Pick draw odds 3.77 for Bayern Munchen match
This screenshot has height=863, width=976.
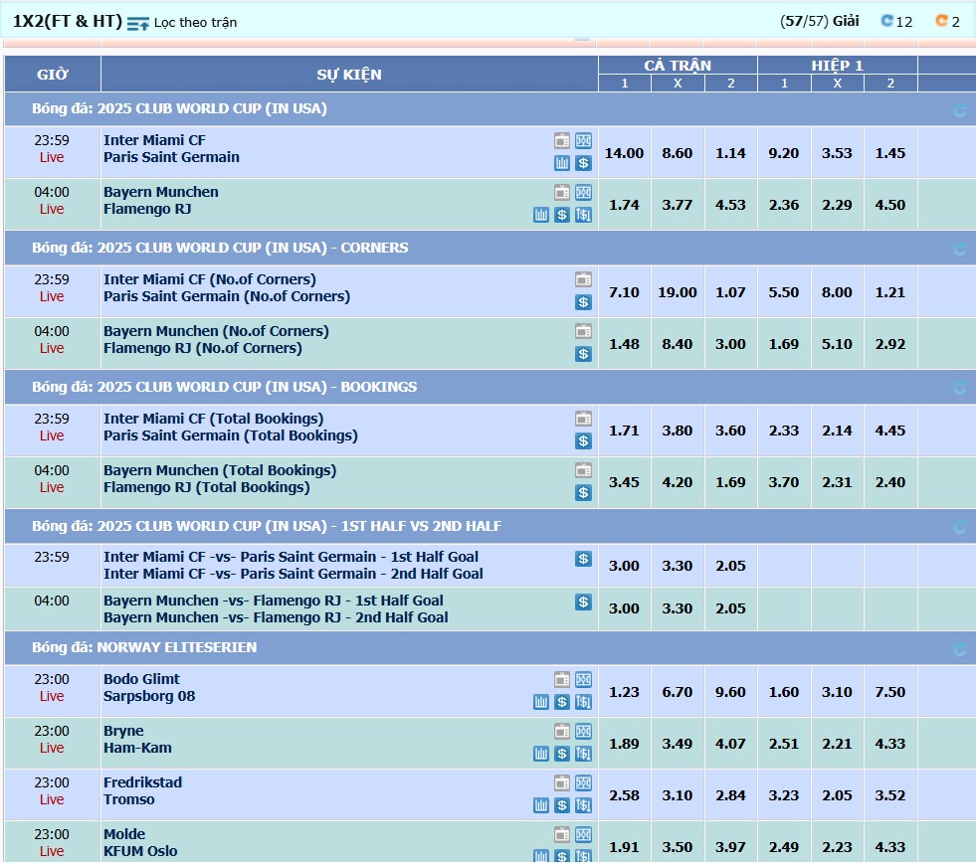click(678, 205)
